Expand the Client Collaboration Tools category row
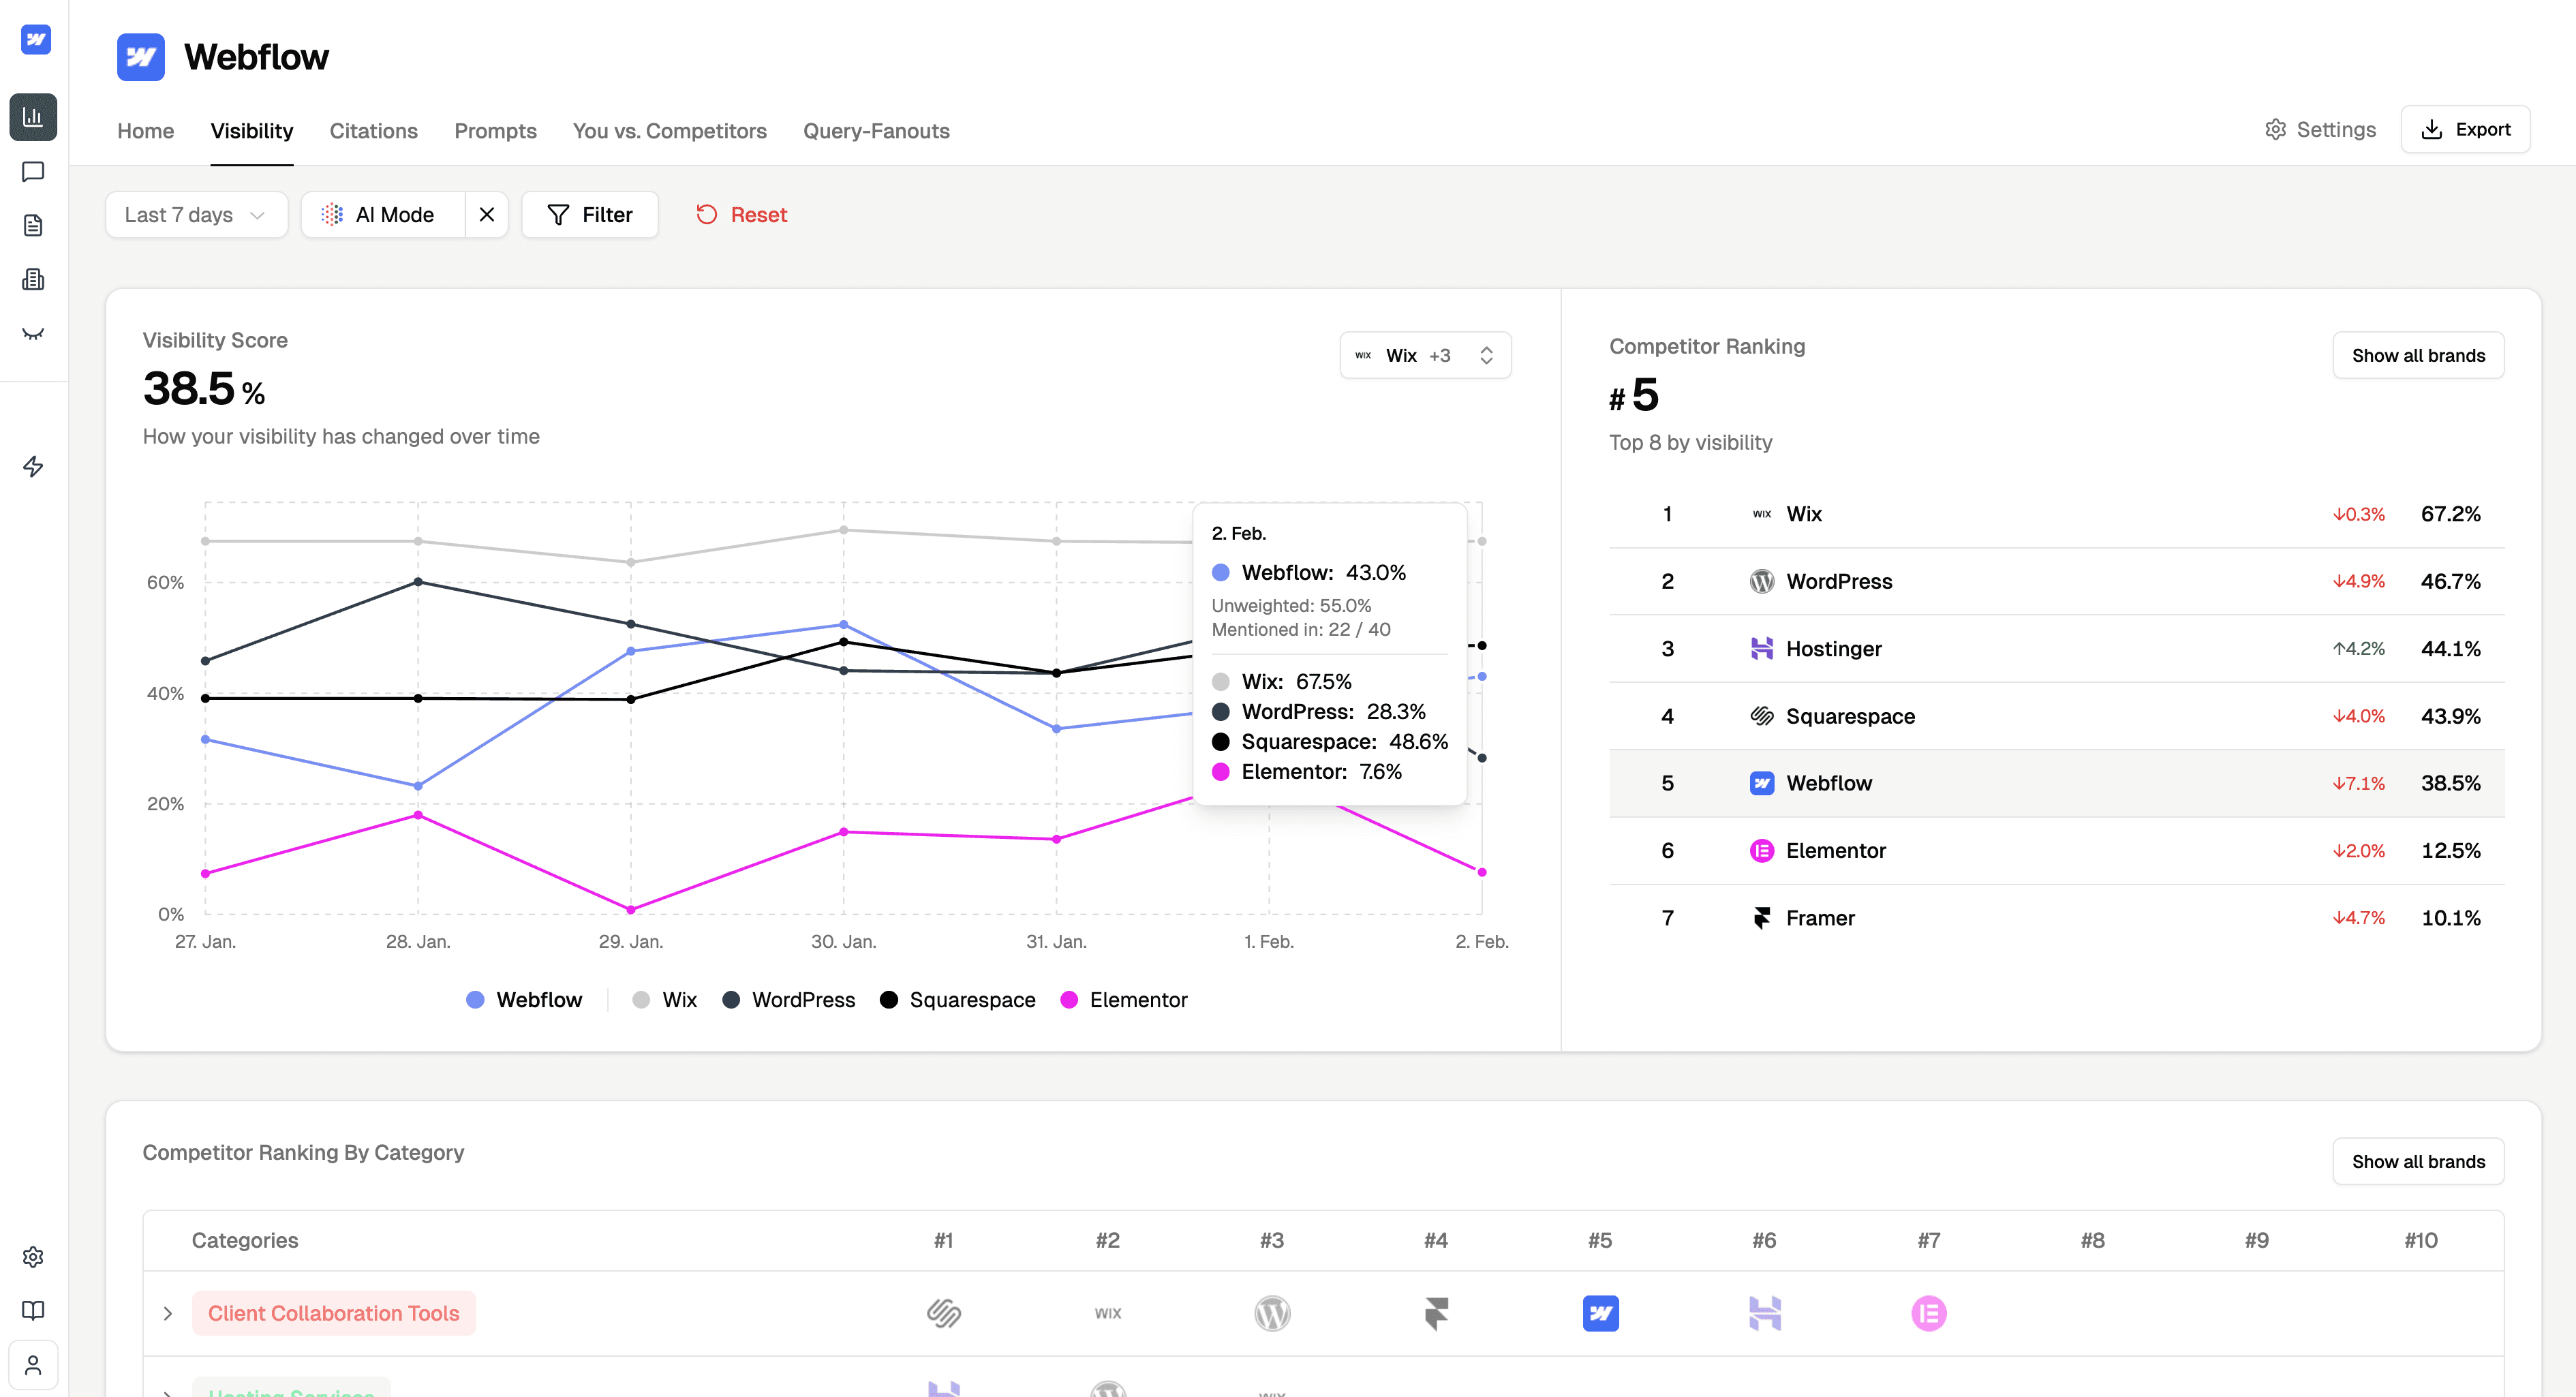 point(168,1313)
